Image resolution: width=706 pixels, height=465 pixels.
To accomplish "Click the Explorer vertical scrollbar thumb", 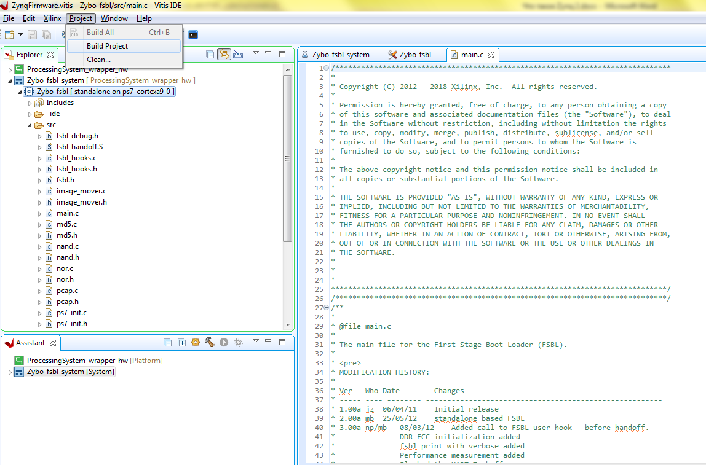I will pyautogui.click(x=287, y=158).
